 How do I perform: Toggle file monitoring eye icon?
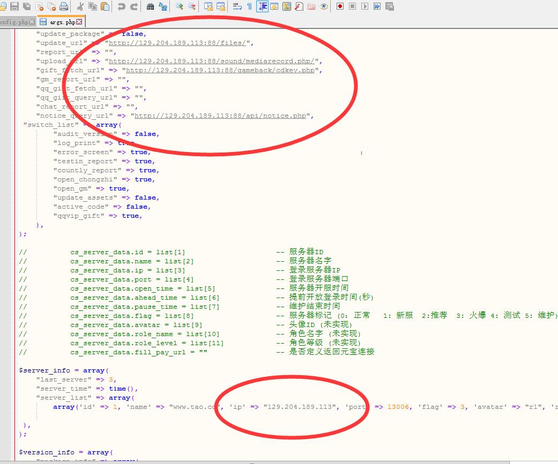coord(324,6)
